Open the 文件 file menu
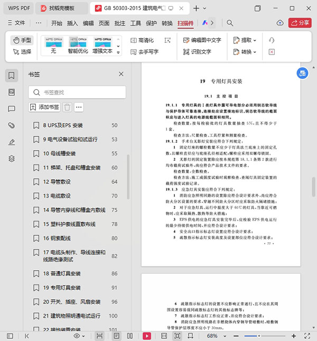This screenshot has width=317, height=341. 16,23
